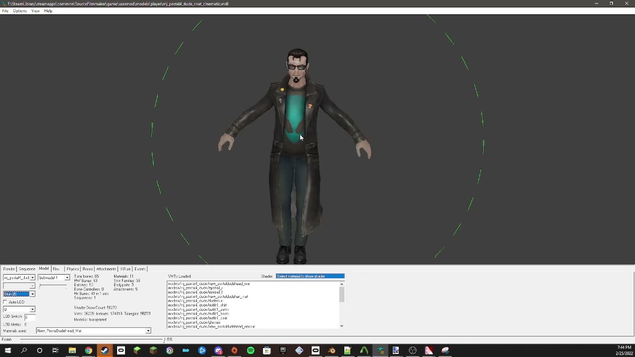Screen dimensions: 635x357
Task: Switch to the Flex tab
Action: [56, 269]
